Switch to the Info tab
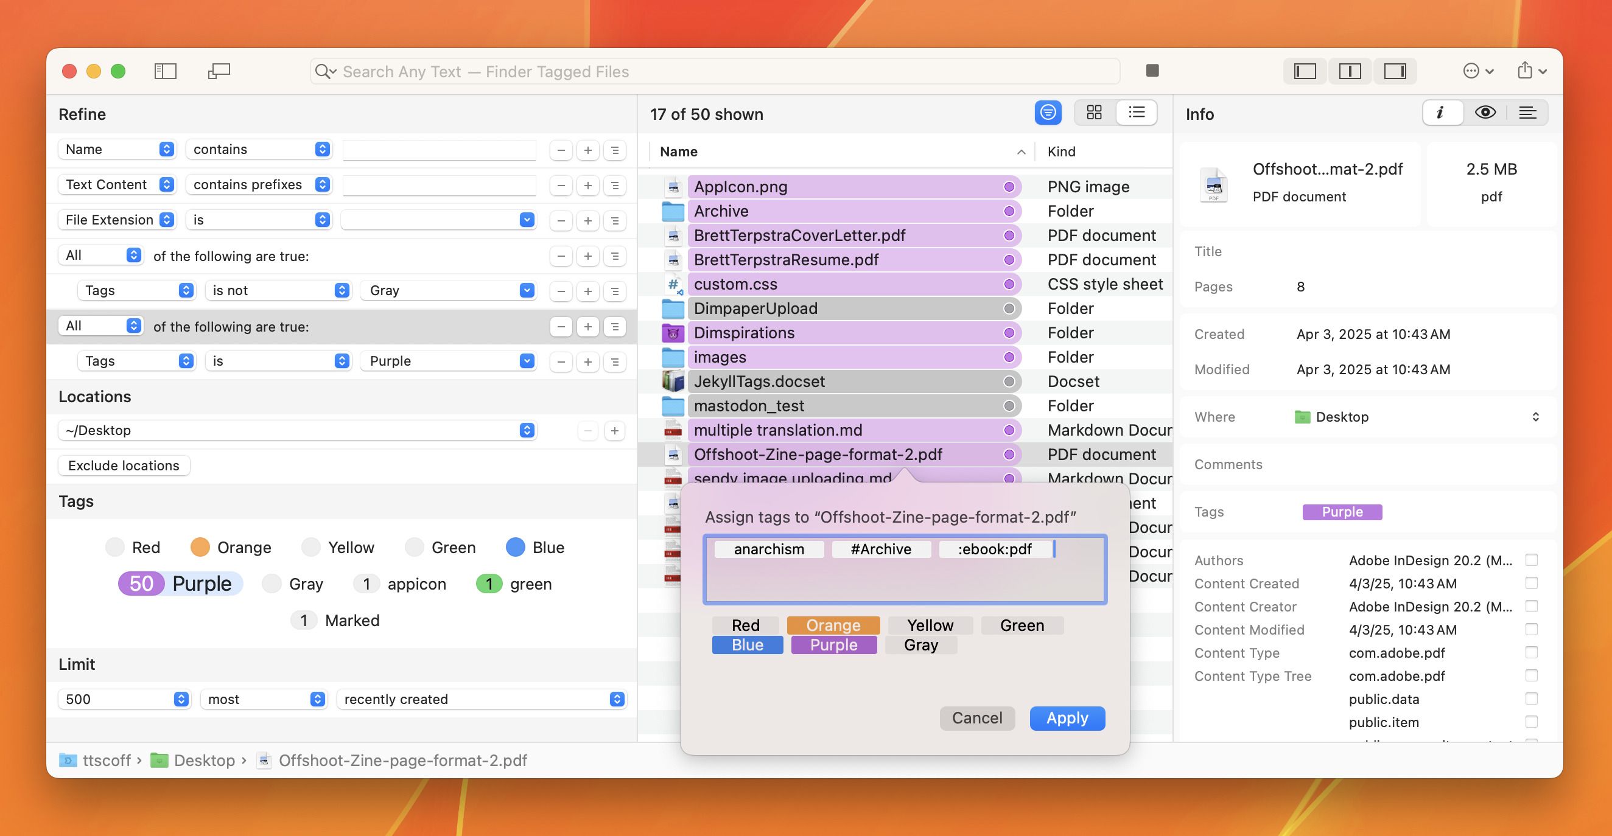Viewport: 1612px width, 836px height. pyautogui.click(x=1441, y=113)
